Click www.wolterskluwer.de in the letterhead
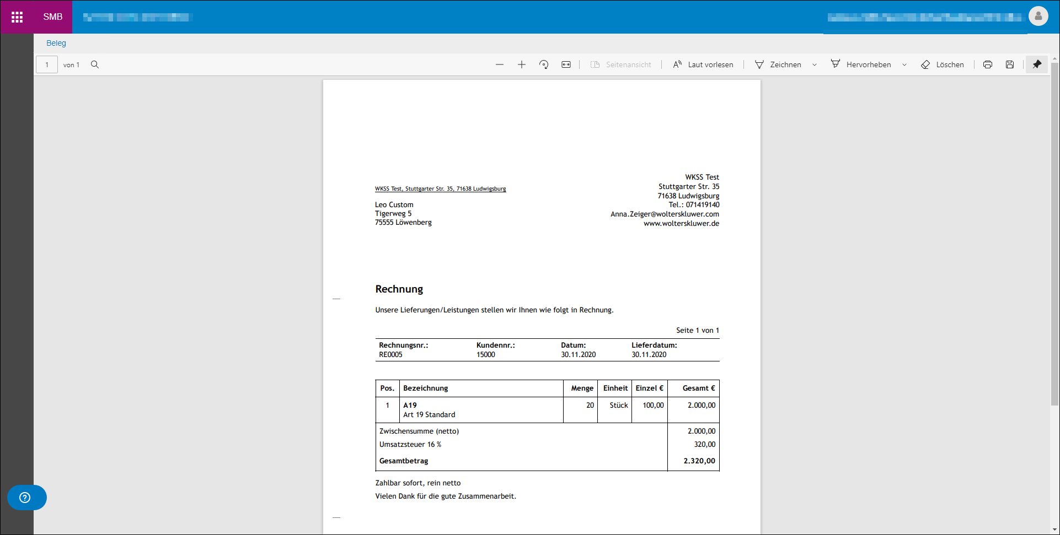 tap(681, 224)
